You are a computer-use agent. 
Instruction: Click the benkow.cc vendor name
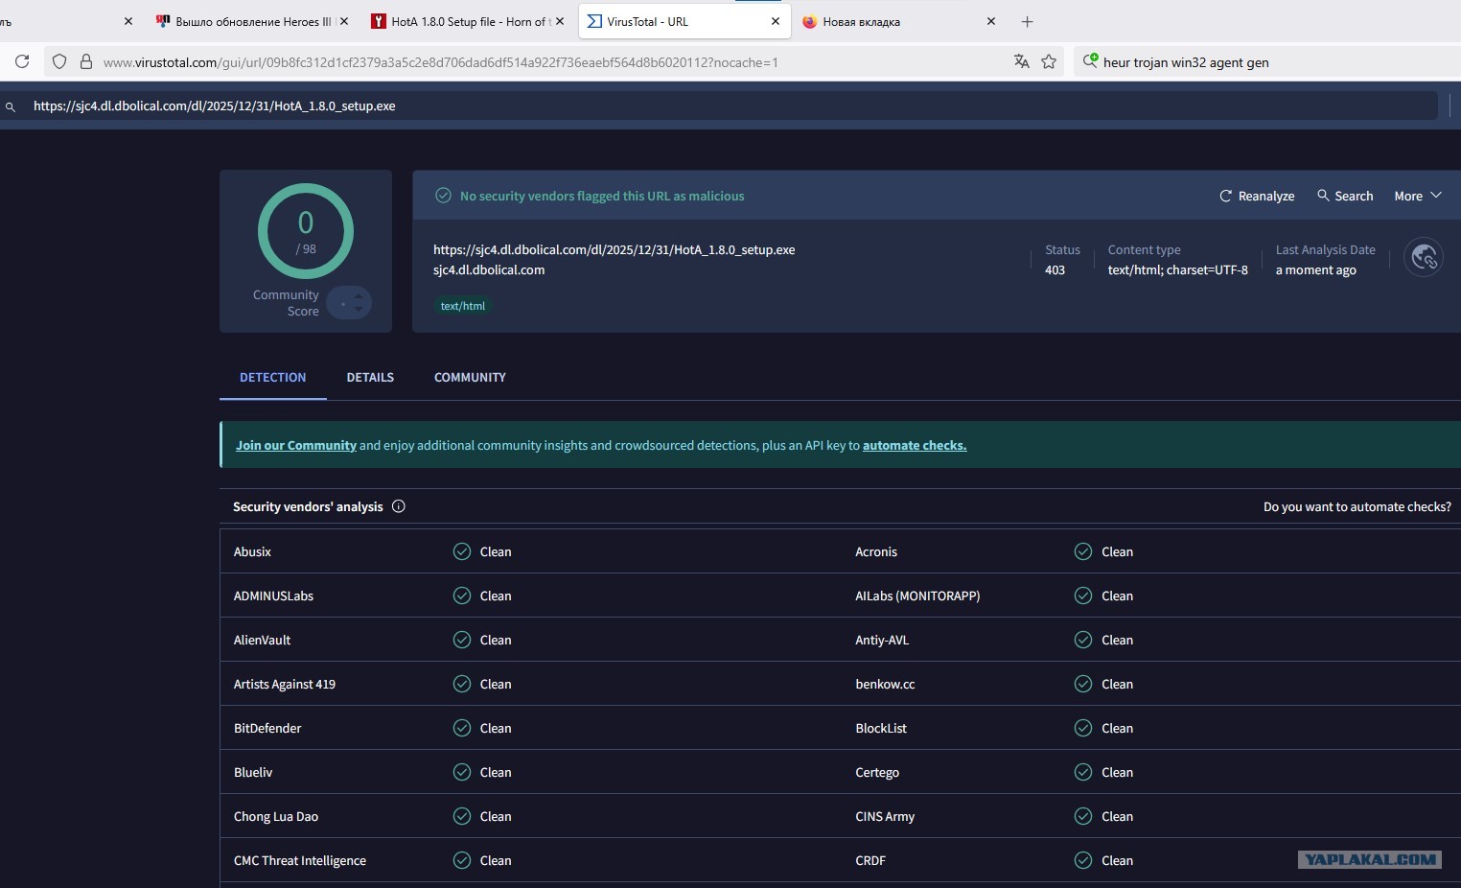pos(885,684)
